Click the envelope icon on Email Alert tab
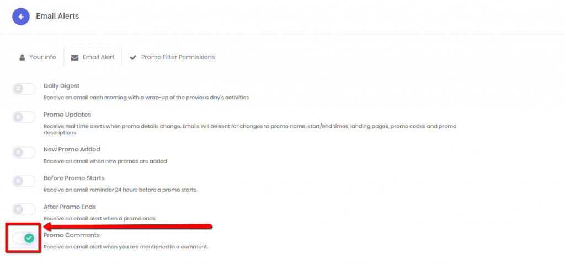 tap(74, 58)
